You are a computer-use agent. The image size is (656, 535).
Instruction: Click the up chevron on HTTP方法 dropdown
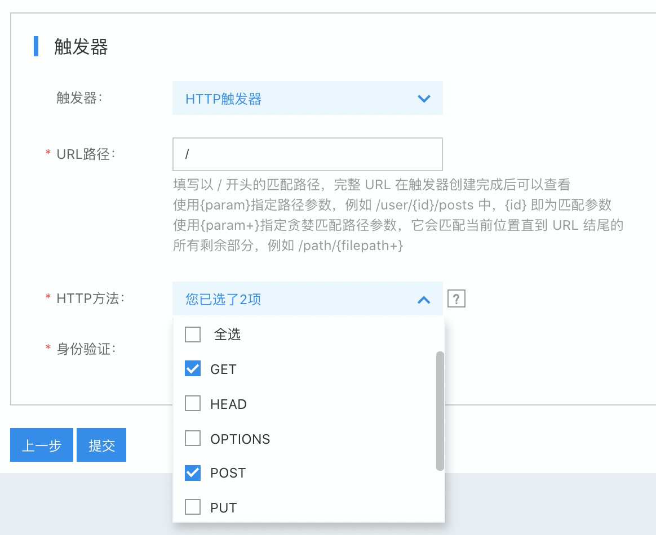coord(424,300)
